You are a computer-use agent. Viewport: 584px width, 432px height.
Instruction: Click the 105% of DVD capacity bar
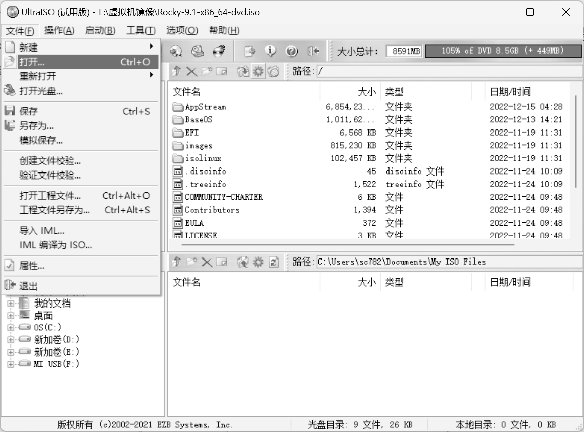click(x=502, y=51)
